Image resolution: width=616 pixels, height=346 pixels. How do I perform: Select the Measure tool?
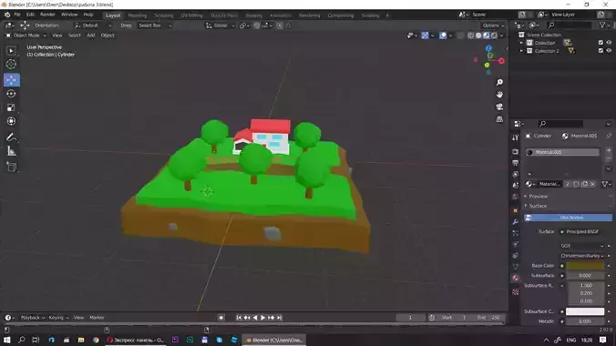pyautogui.click(x=11, y=151)
